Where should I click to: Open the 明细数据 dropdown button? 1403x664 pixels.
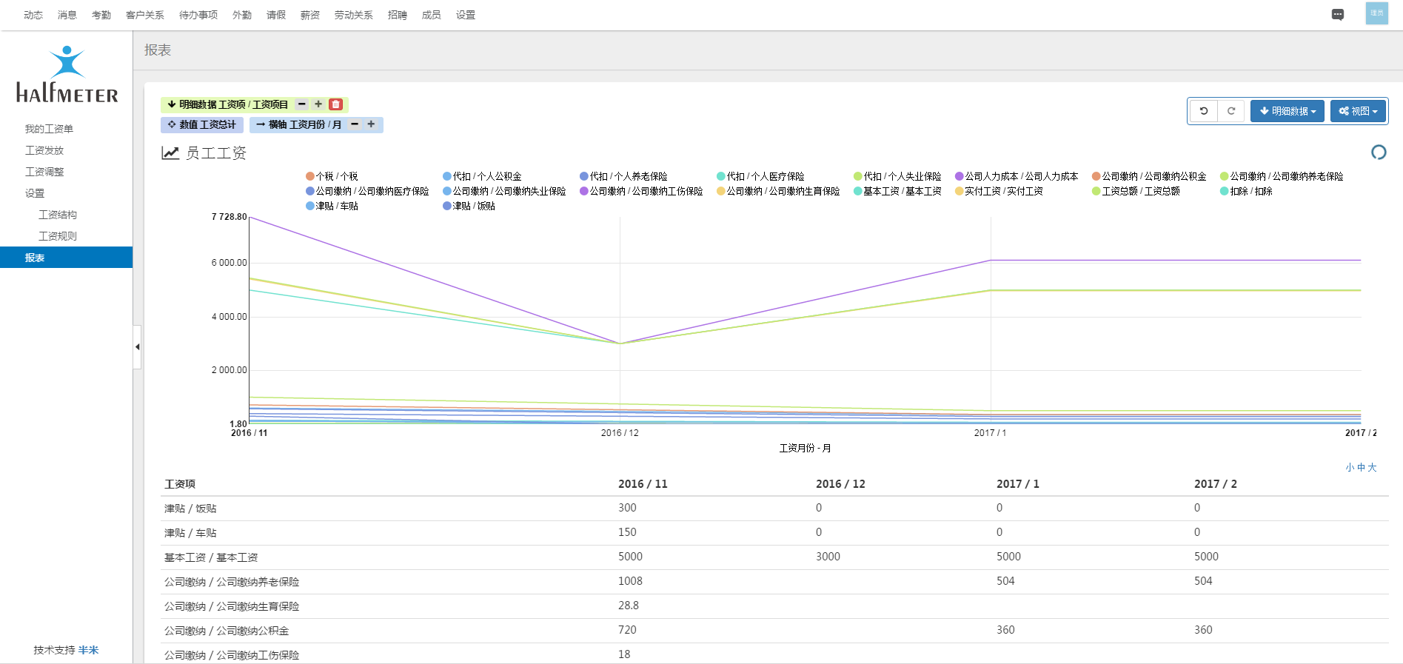coord(1288,111)
